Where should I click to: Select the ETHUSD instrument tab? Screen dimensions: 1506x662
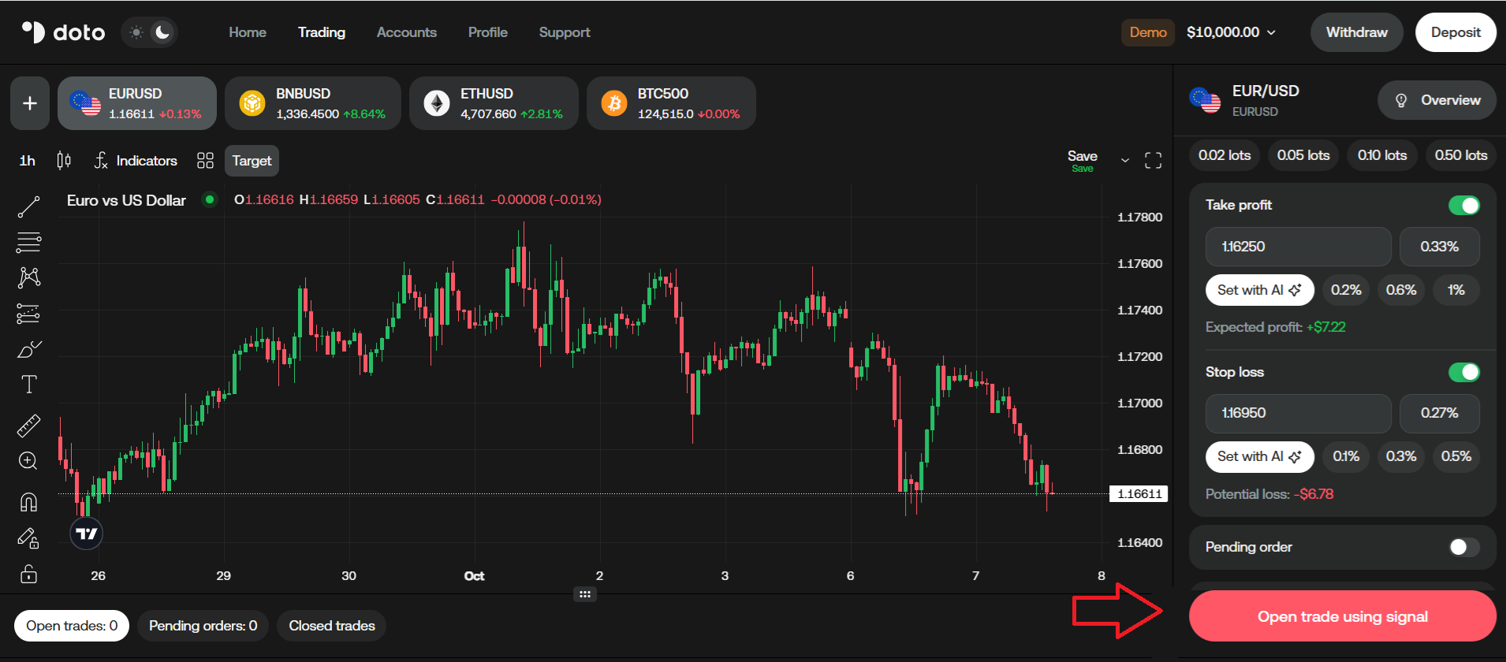494,103
